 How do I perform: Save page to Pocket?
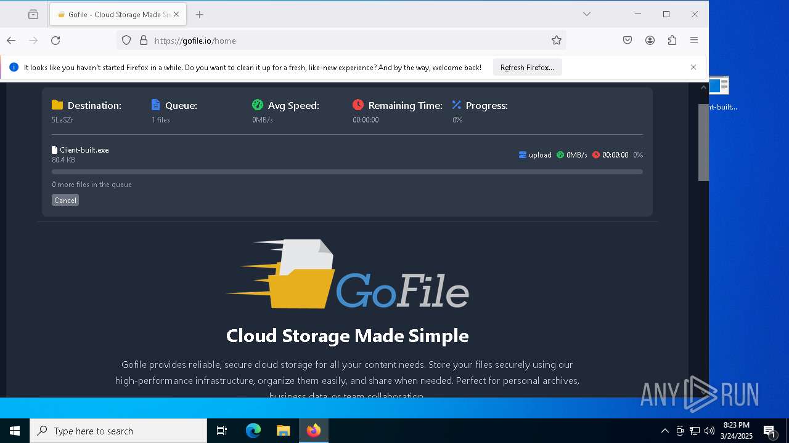click(628, 41)
